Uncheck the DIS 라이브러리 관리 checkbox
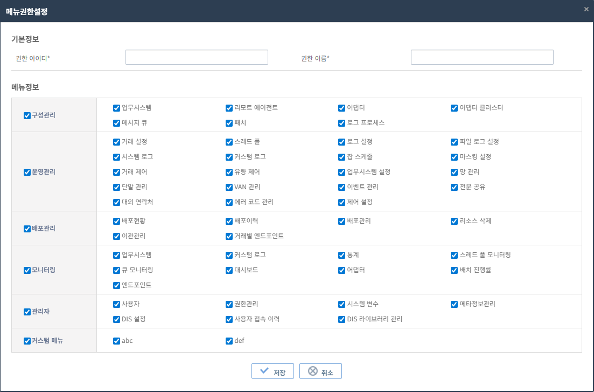The image size is (594, 392). pyautogui.click(x=341, y=319)
